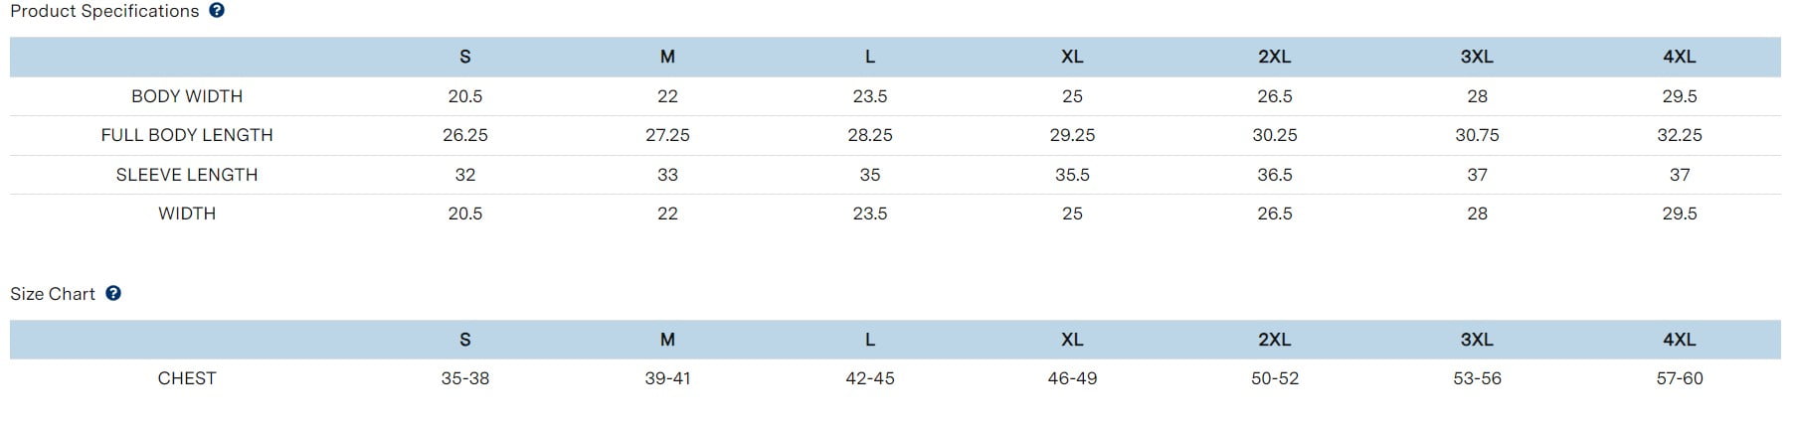Screen dimensions: 1795x427
Task: Click the Size Chart help icon
Action: tap(113, 294)
